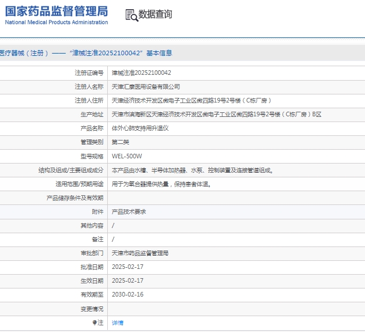Click National Medical Products Administration text
Viewport: 365px width, 334px height.
[57, 22]
